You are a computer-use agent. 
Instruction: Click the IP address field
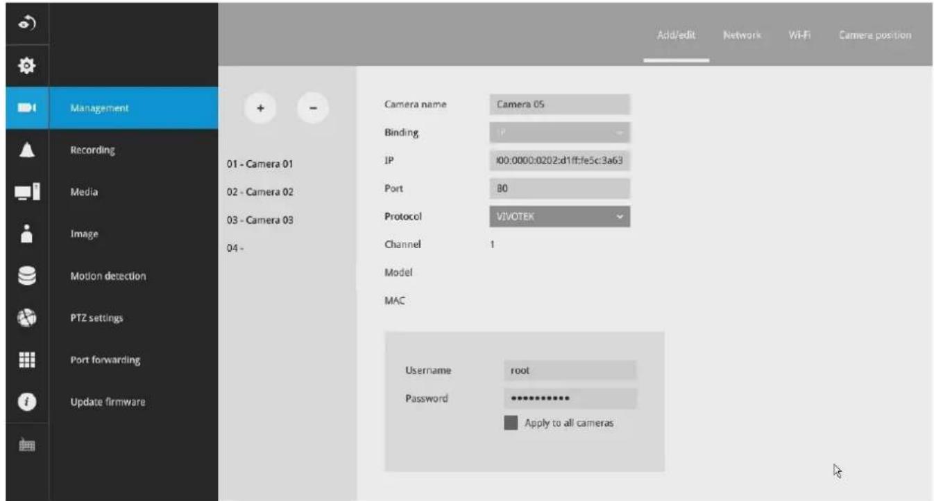tap(559, 160)
